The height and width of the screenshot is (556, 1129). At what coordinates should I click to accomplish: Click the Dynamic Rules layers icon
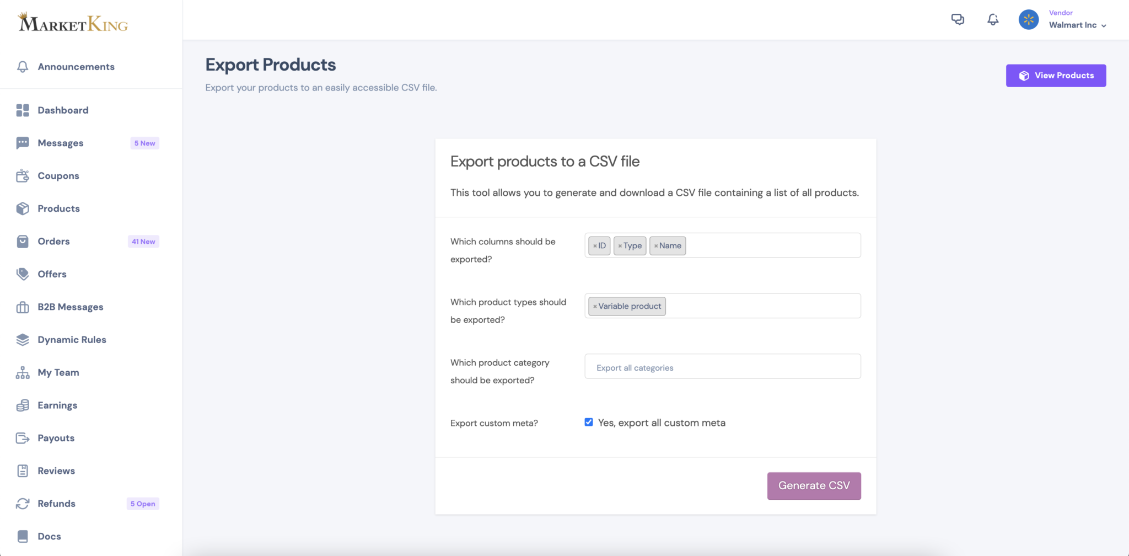[23, 340]
